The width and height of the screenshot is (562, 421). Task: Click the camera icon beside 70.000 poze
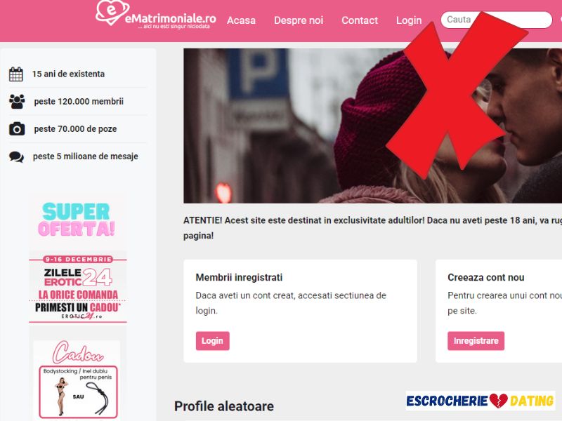click(x=17, y=129)
